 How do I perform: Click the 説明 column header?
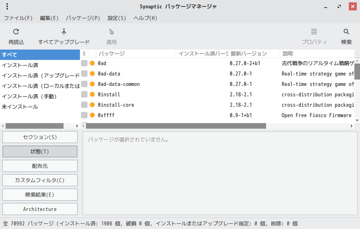pyautogui.click(x=317, y=54)
